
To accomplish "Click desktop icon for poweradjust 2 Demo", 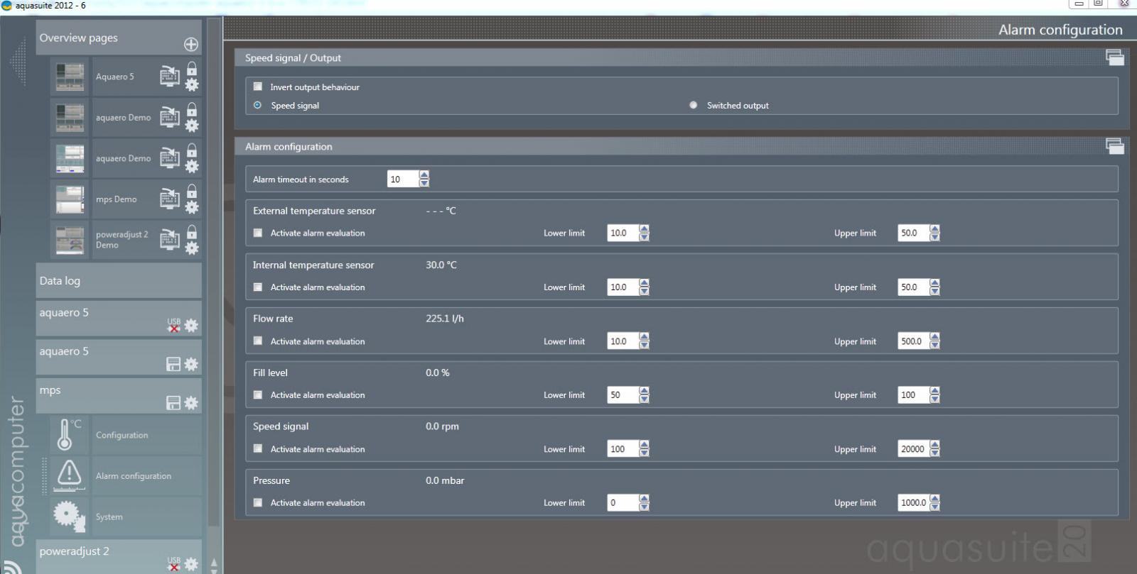I will [x=169, y=239].
